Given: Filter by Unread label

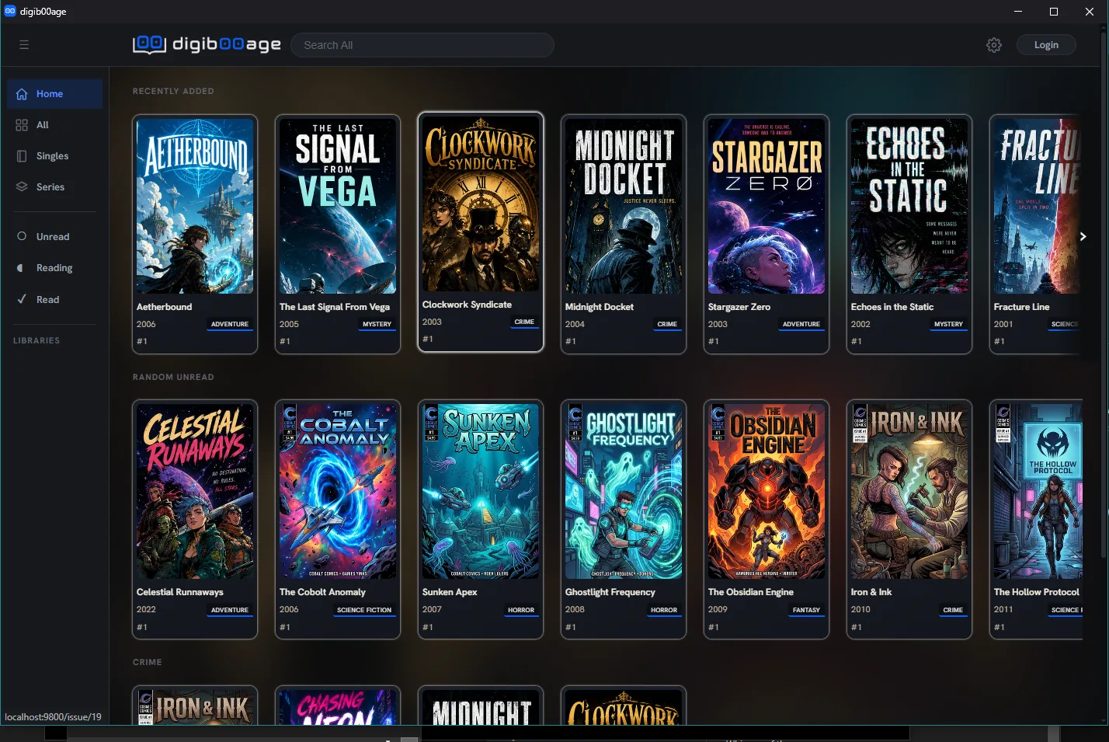Looking at the screenshot, I should point(53,237).
